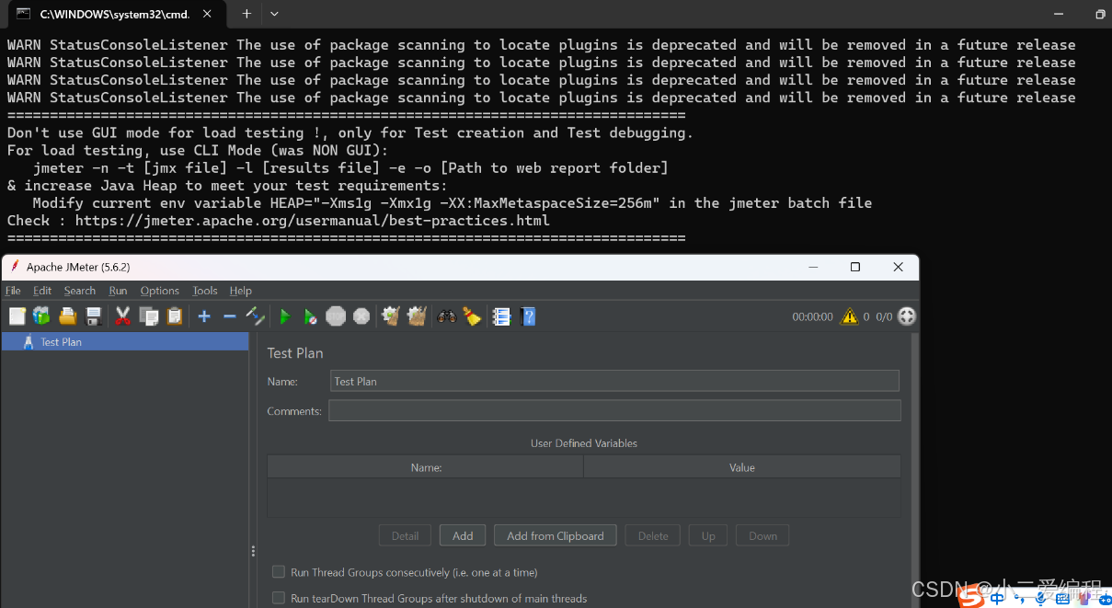Viewport: 1112px width, 608px height.
Task: Click the JMeter feather title icon
Action: pos(15,267)
